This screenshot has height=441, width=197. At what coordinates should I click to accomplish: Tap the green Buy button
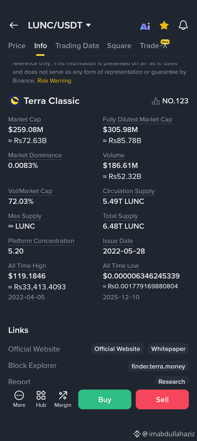105,399
